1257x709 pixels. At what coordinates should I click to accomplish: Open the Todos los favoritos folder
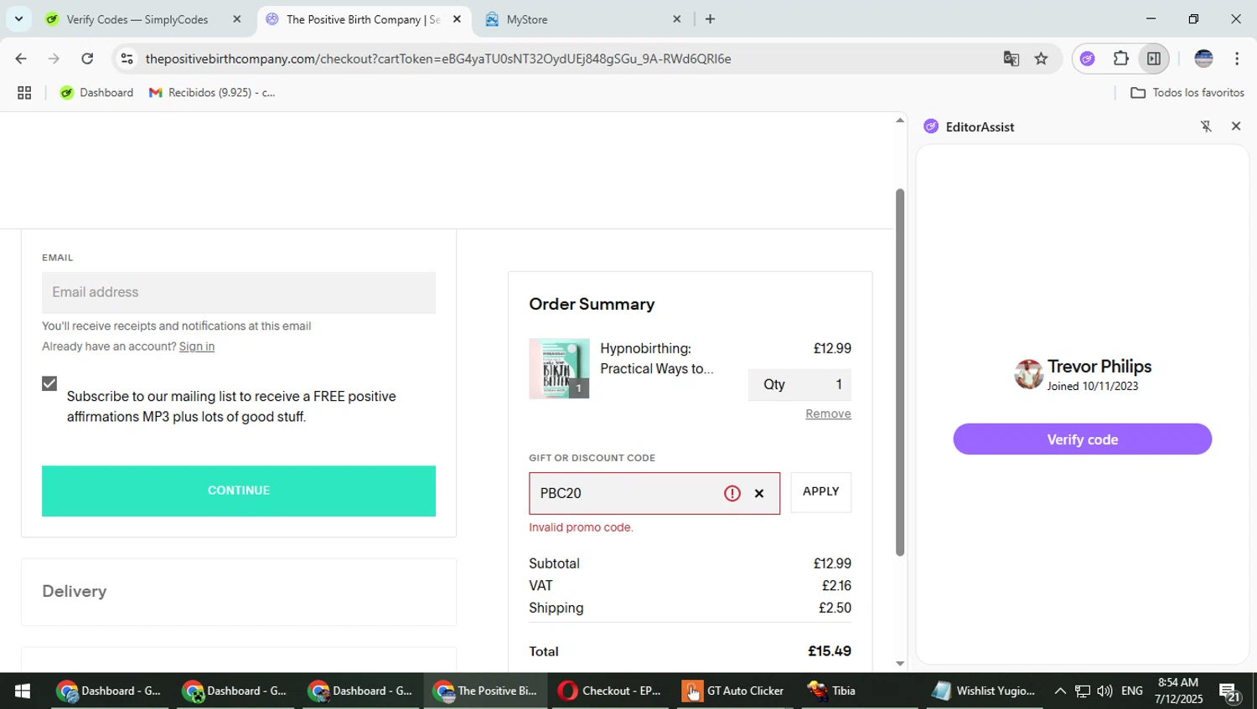pos(1187,93)
